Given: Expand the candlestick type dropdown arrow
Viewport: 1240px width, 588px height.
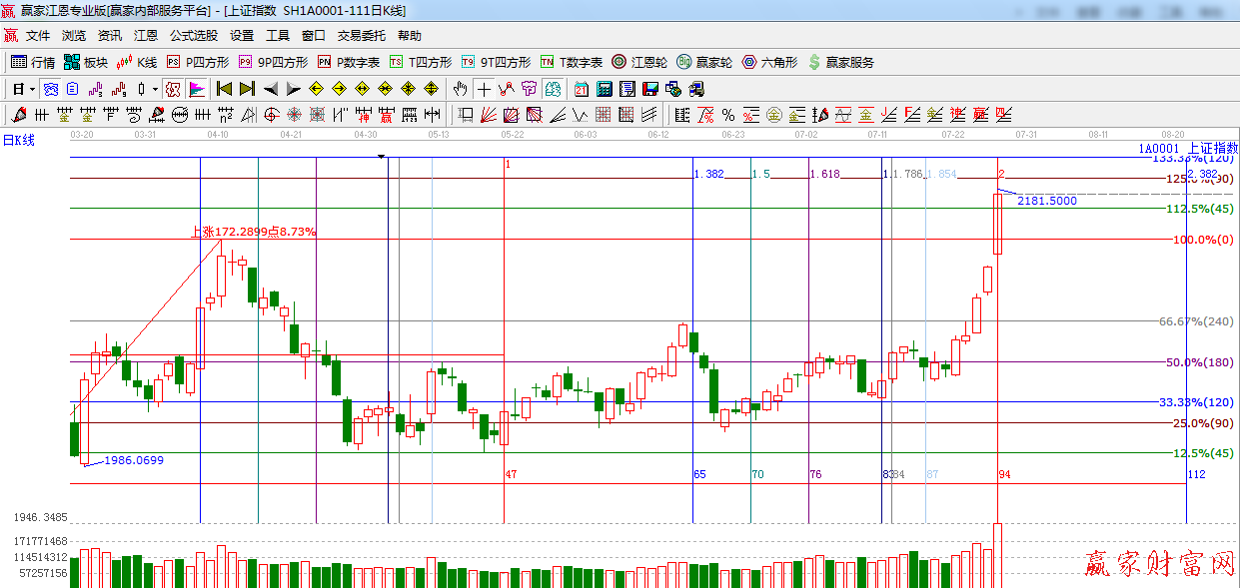Looking at the screenshot, I should 155,89.
